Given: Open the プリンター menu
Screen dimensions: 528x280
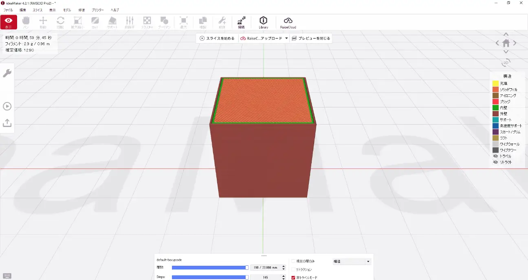Looking at the screenshot, I should 97,10.
